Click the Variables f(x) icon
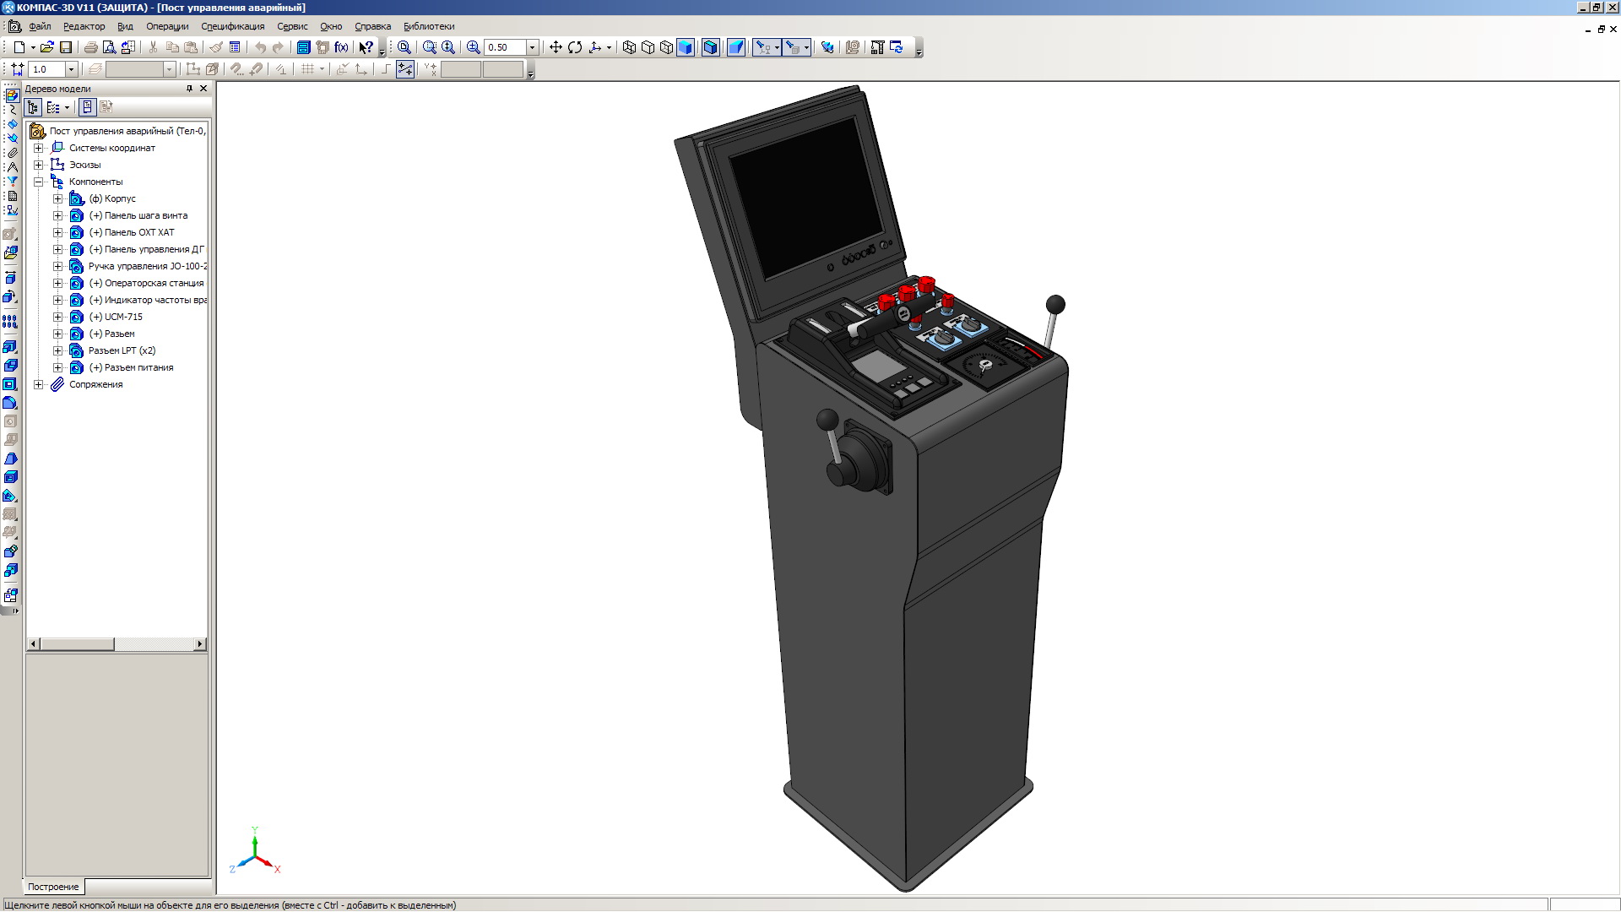Viewport: 1621px width, 912px height. coord(341,47)
